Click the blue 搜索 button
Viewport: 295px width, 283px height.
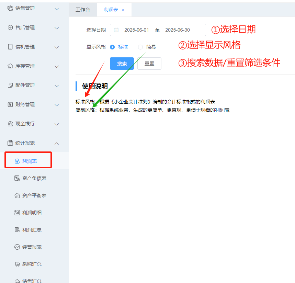(122, 64)
